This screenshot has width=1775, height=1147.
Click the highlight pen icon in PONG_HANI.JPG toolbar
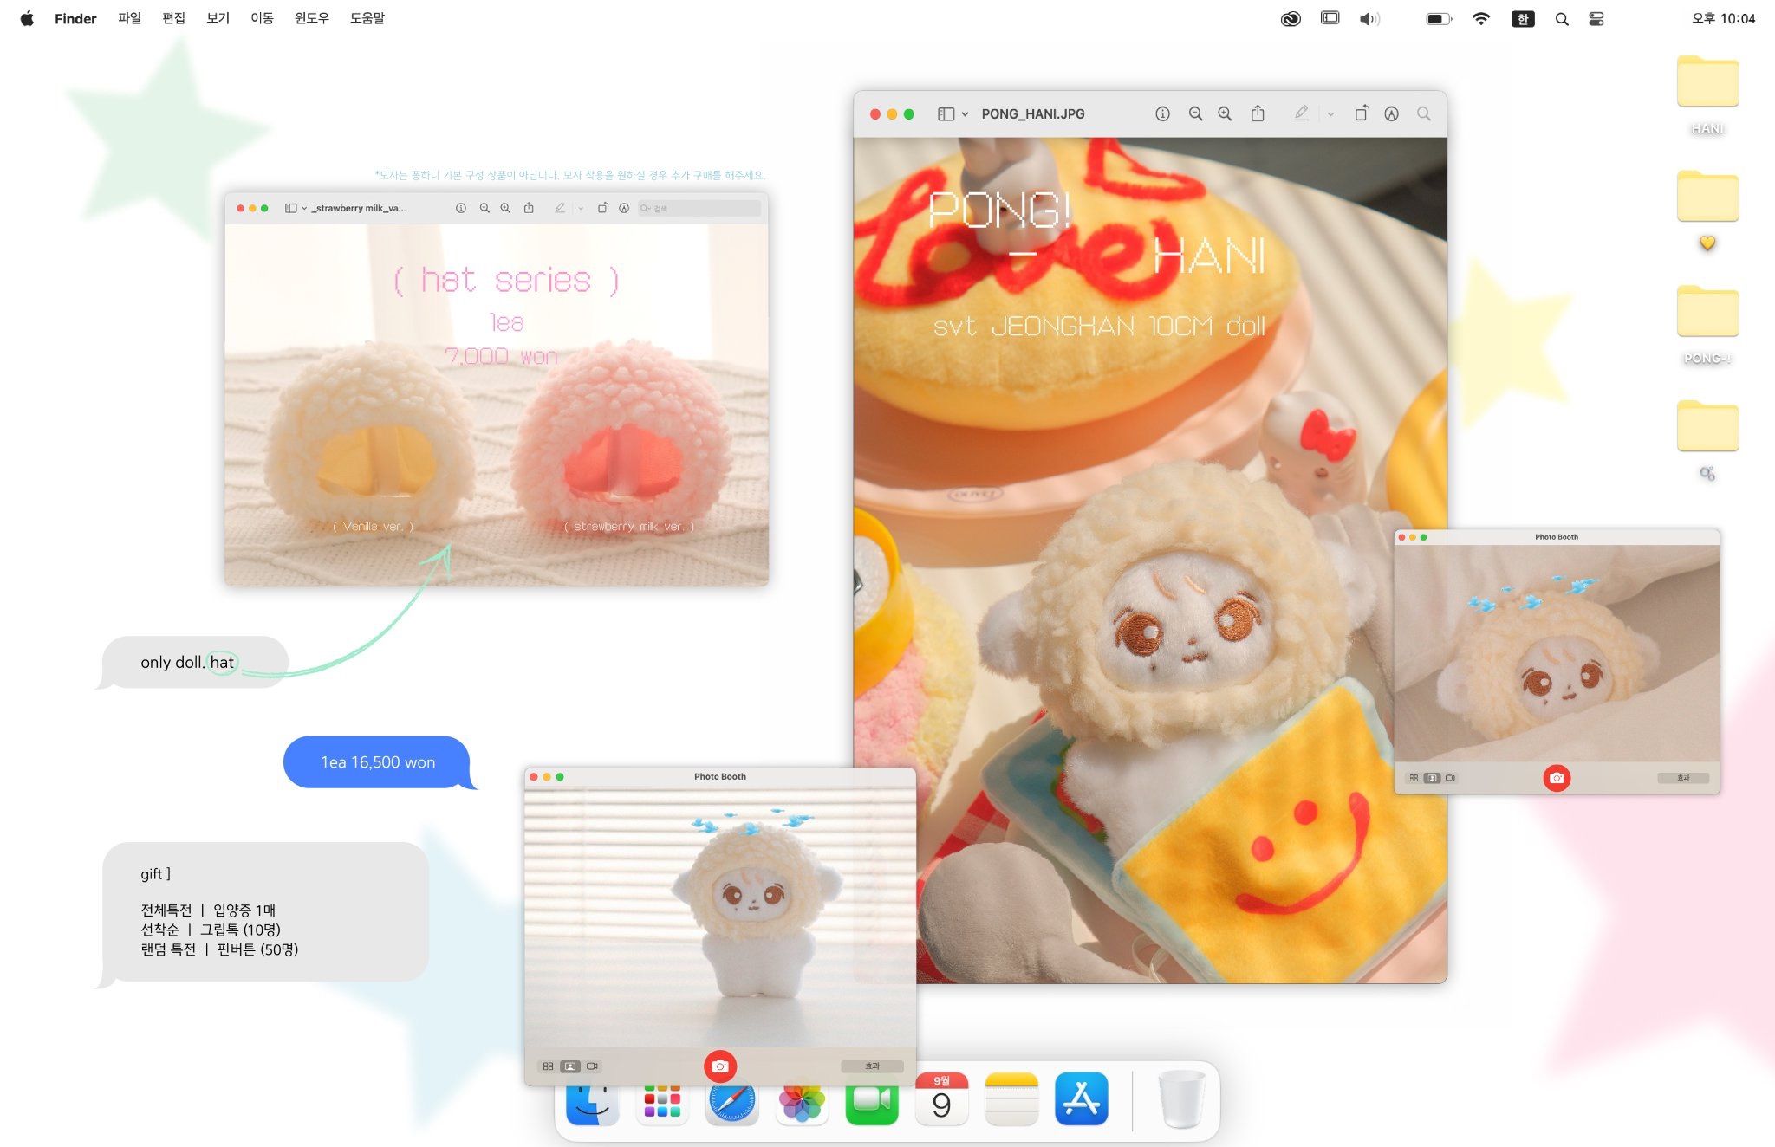point(1301,114)
